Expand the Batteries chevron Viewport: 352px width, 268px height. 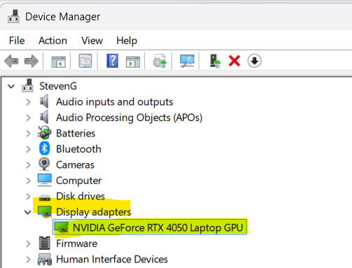(x=28, y=134)
